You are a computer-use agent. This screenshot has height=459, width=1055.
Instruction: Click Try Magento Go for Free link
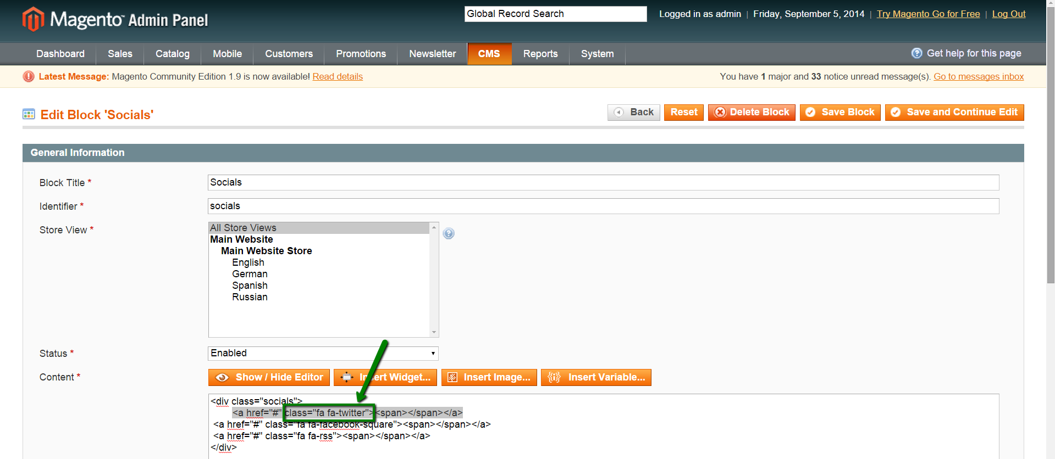[928, 14]
